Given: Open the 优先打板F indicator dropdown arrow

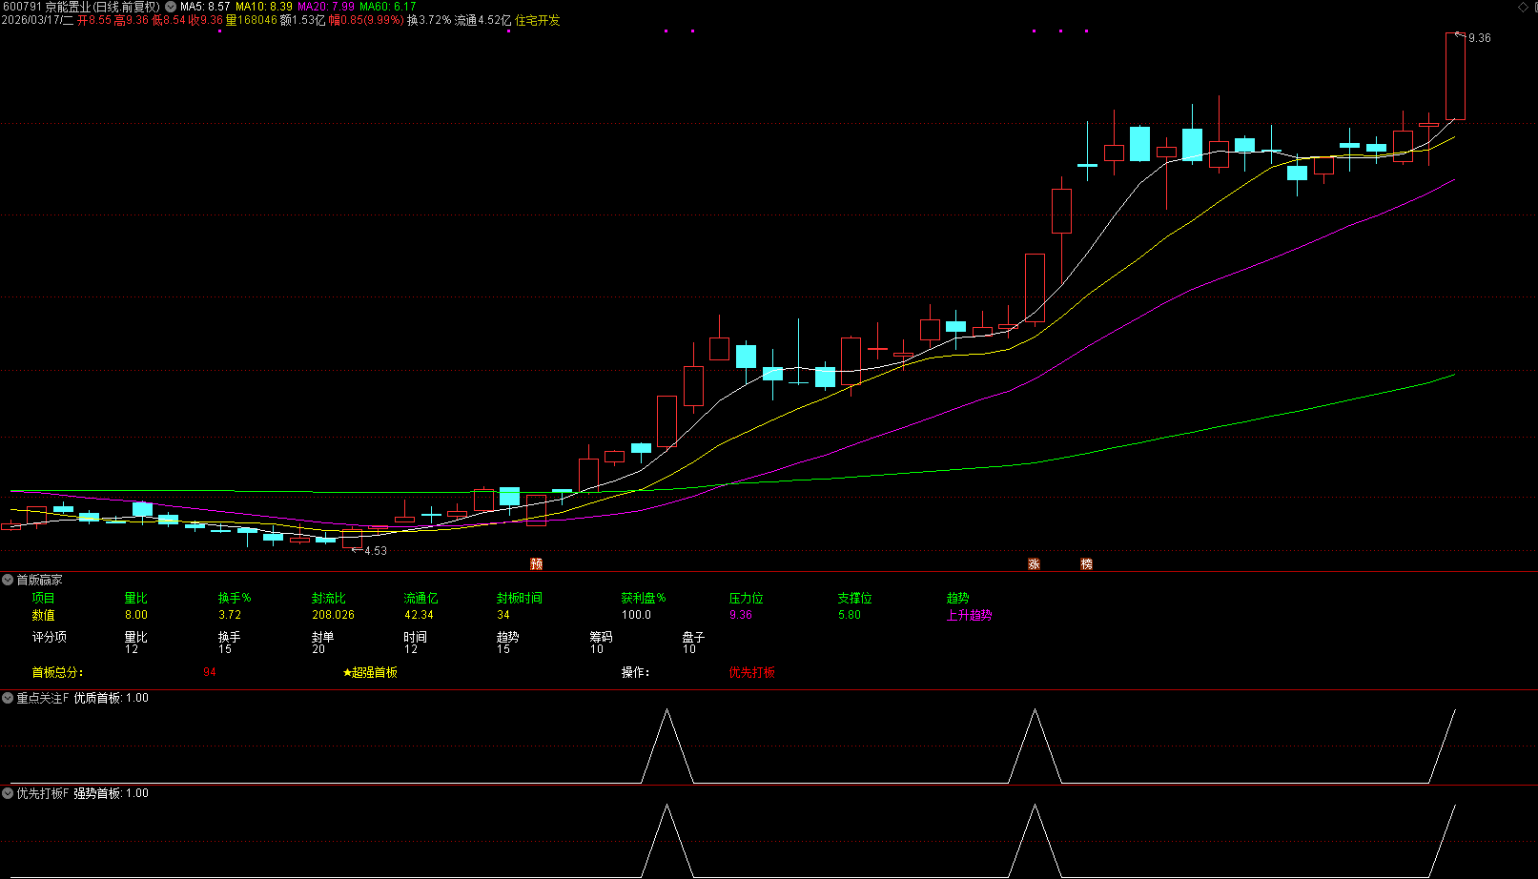Looking at the screenshot, I should click(8, 794).
